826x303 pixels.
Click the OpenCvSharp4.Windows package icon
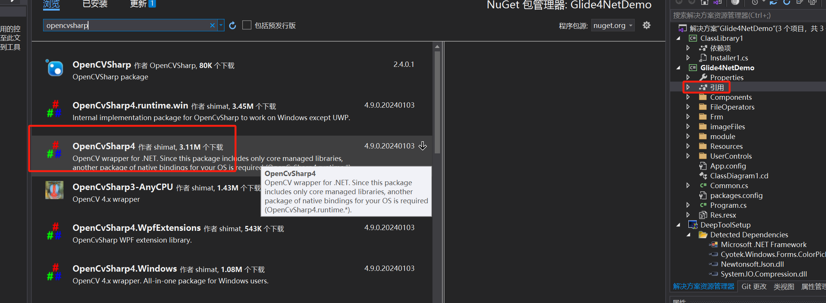pyautogui.click(x=54, y=272)
